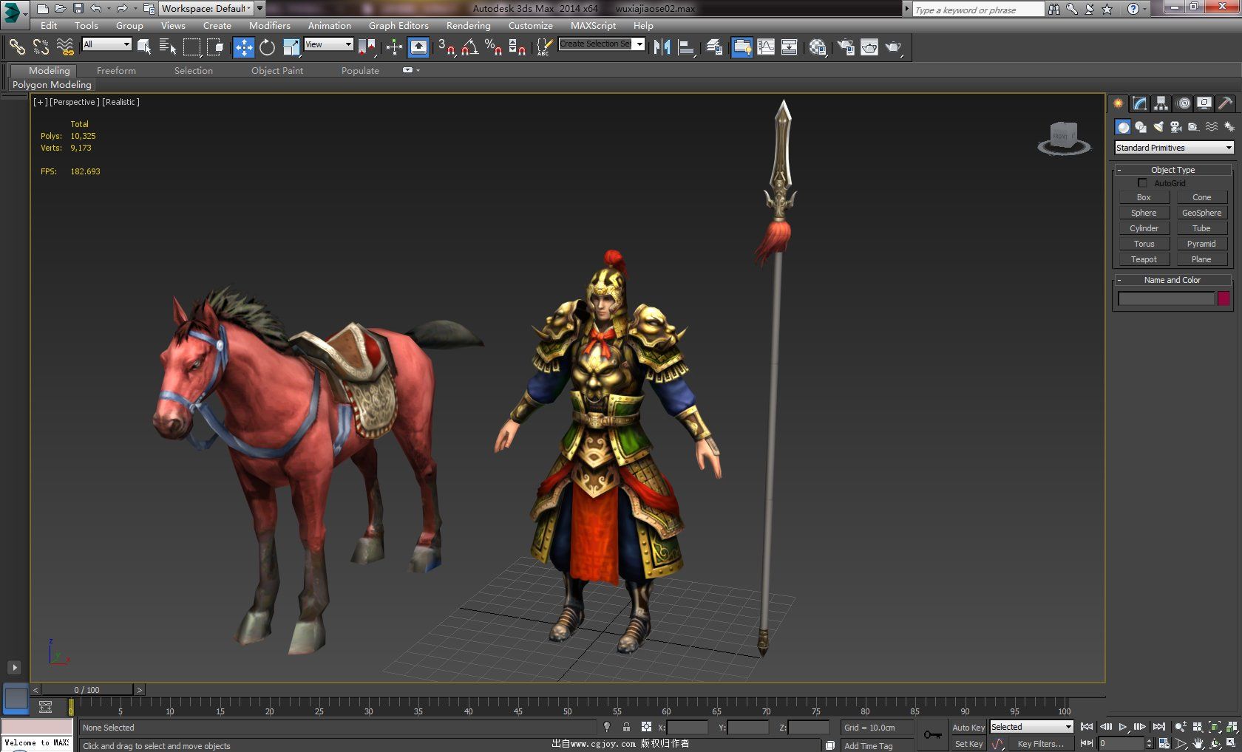Open the selection filter All dropdown

(x=106, y=44)
